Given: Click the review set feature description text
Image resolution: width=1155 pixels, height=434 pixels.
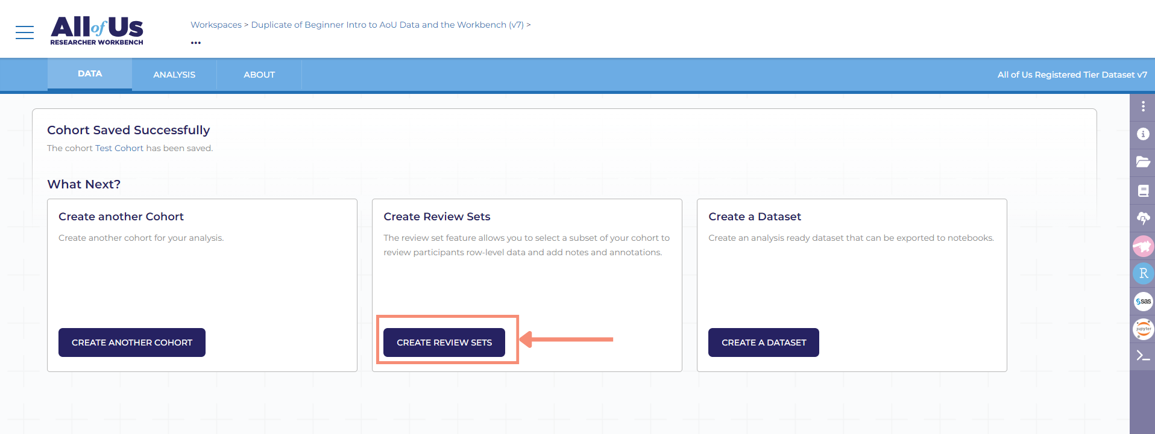Looking at the screenshot, I should [527, 245].
